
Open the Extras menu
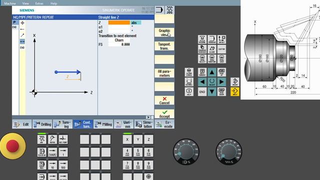[x=39, y=3]
